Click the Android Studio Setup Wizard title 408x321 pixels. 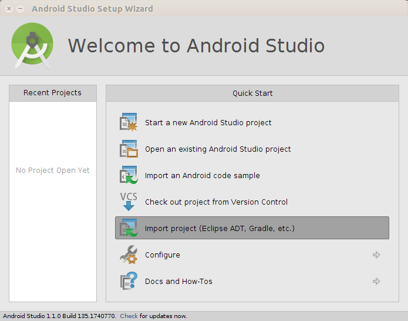(92, 9)
